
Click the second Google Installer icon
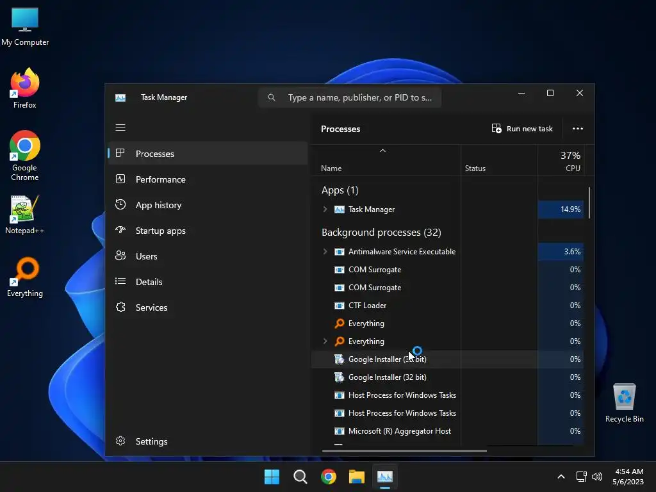click(340, 377)
